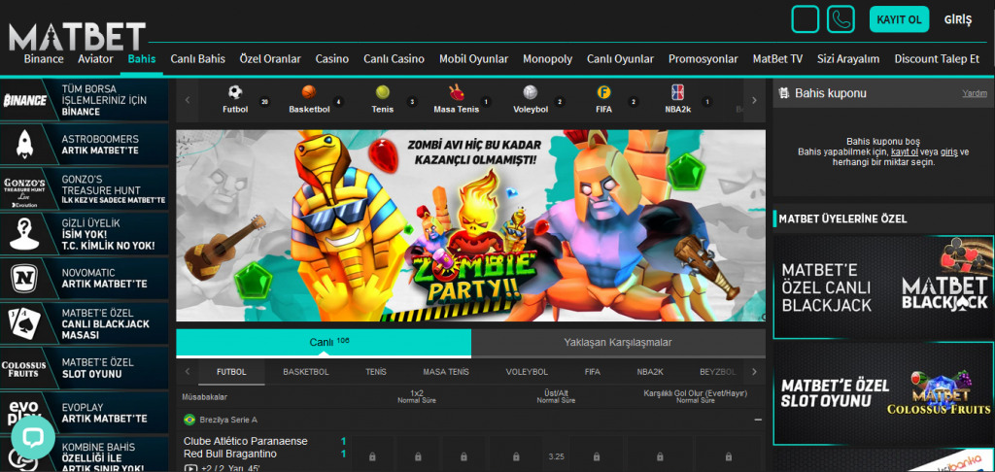Open the Monopoly menu item
Screen dimensions: 995x472
tap(547, 59)
